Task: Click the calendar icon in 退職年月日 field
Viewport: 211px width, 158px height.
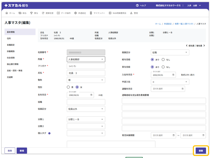Action: [x=183, y=89]
